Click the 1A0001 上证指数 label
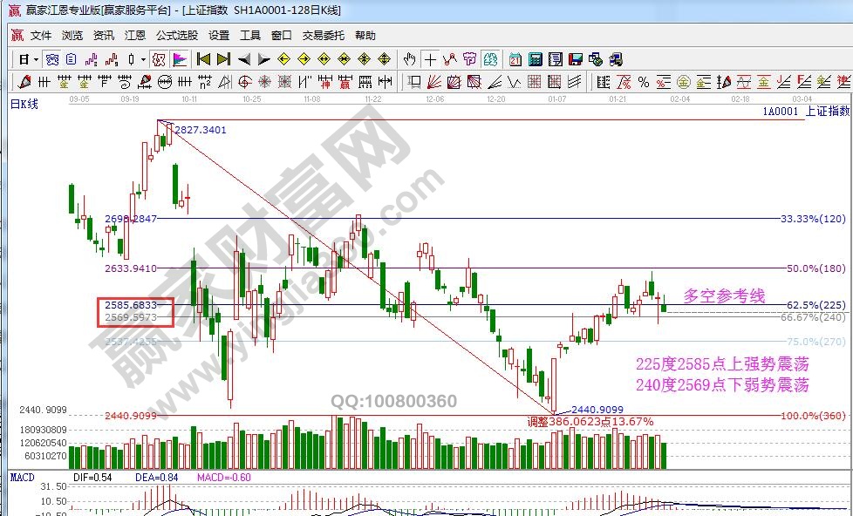Image resolution: width=853 pixels, height=516 pixels. (x=804, y=112)
